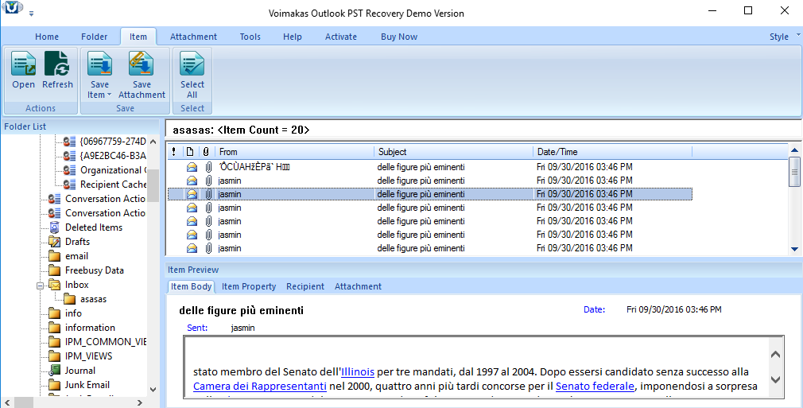Follow the Senato federale link
This screenshot has height=408, width=803.
595,386
